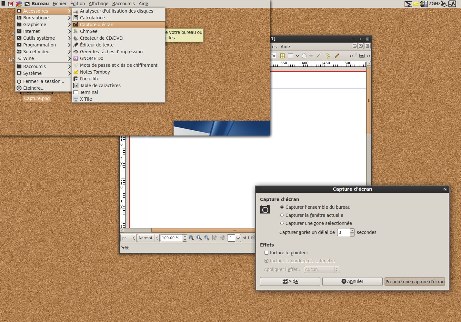
Task: Enable 'Inclure le pointeur' checkbox
Action: click(x=266, y=253)
